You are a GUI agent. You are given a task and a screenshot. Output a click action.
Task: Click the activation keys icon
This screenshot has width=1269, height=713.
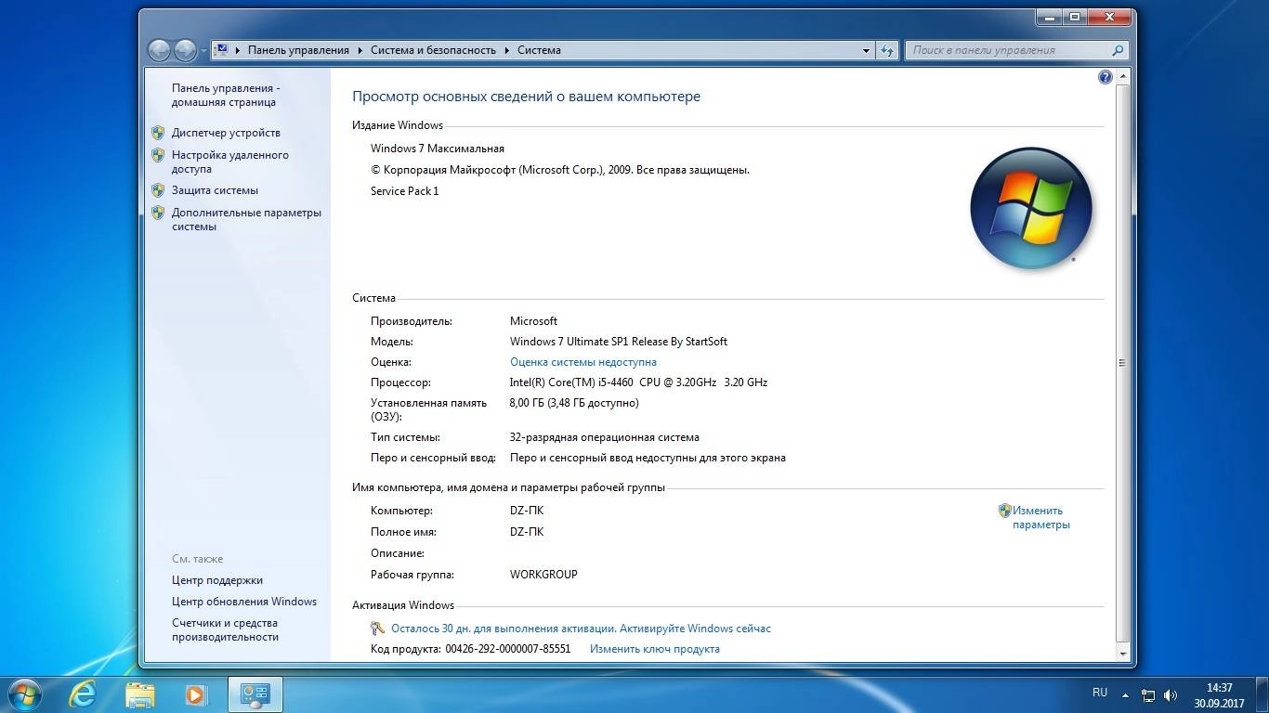pos(377,629)
